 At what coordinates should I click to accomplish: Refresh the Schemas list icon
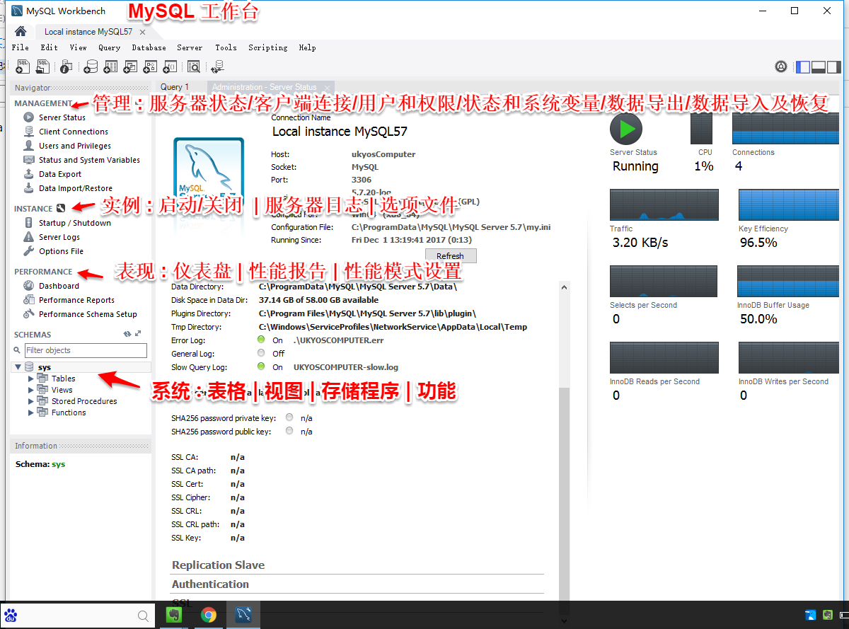click(x=127, y=334)
